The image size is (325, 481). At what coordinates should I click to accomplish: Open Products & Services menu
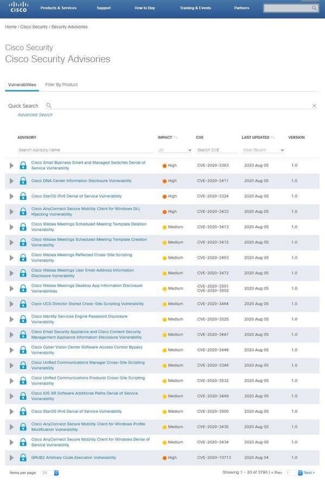[58, 8]
